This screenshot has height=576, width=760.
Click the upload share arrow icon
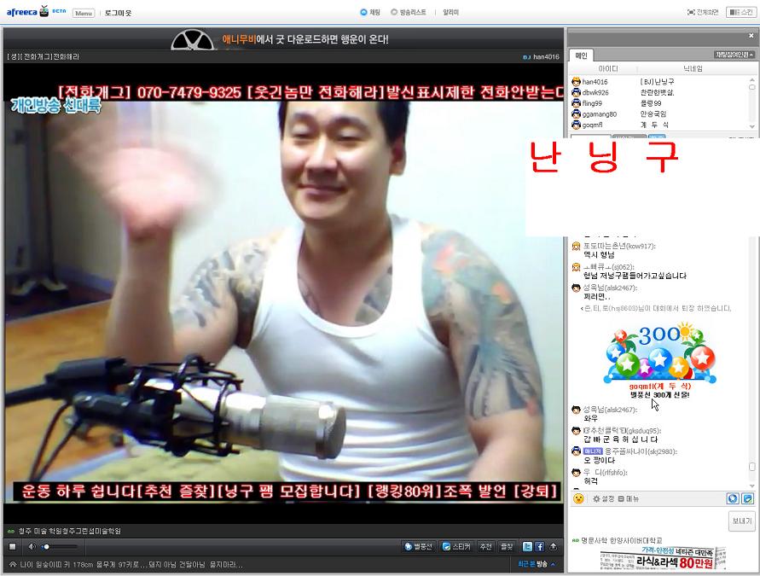click(554, 547)
